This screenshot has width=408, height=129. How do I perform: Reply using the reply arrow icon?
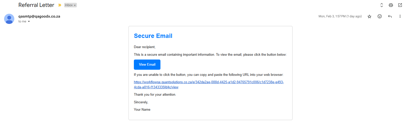point(390,16)
